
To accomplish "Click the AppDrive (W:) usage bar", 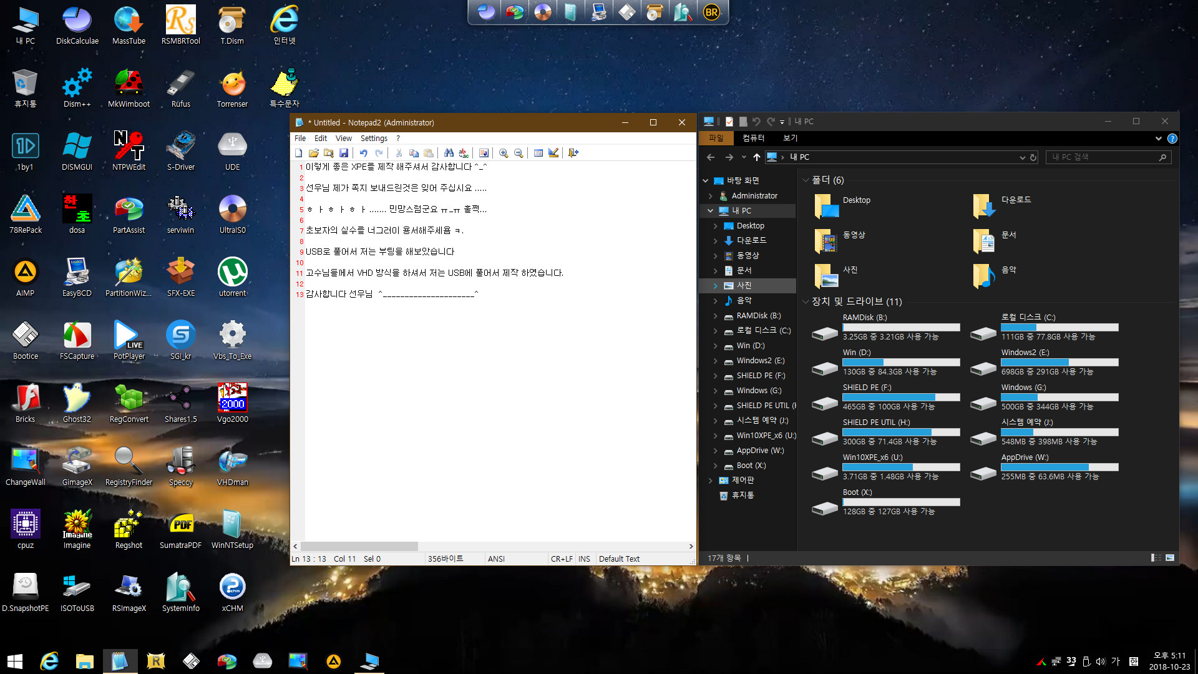I will pyautogui.click(x=1059, y=467).
